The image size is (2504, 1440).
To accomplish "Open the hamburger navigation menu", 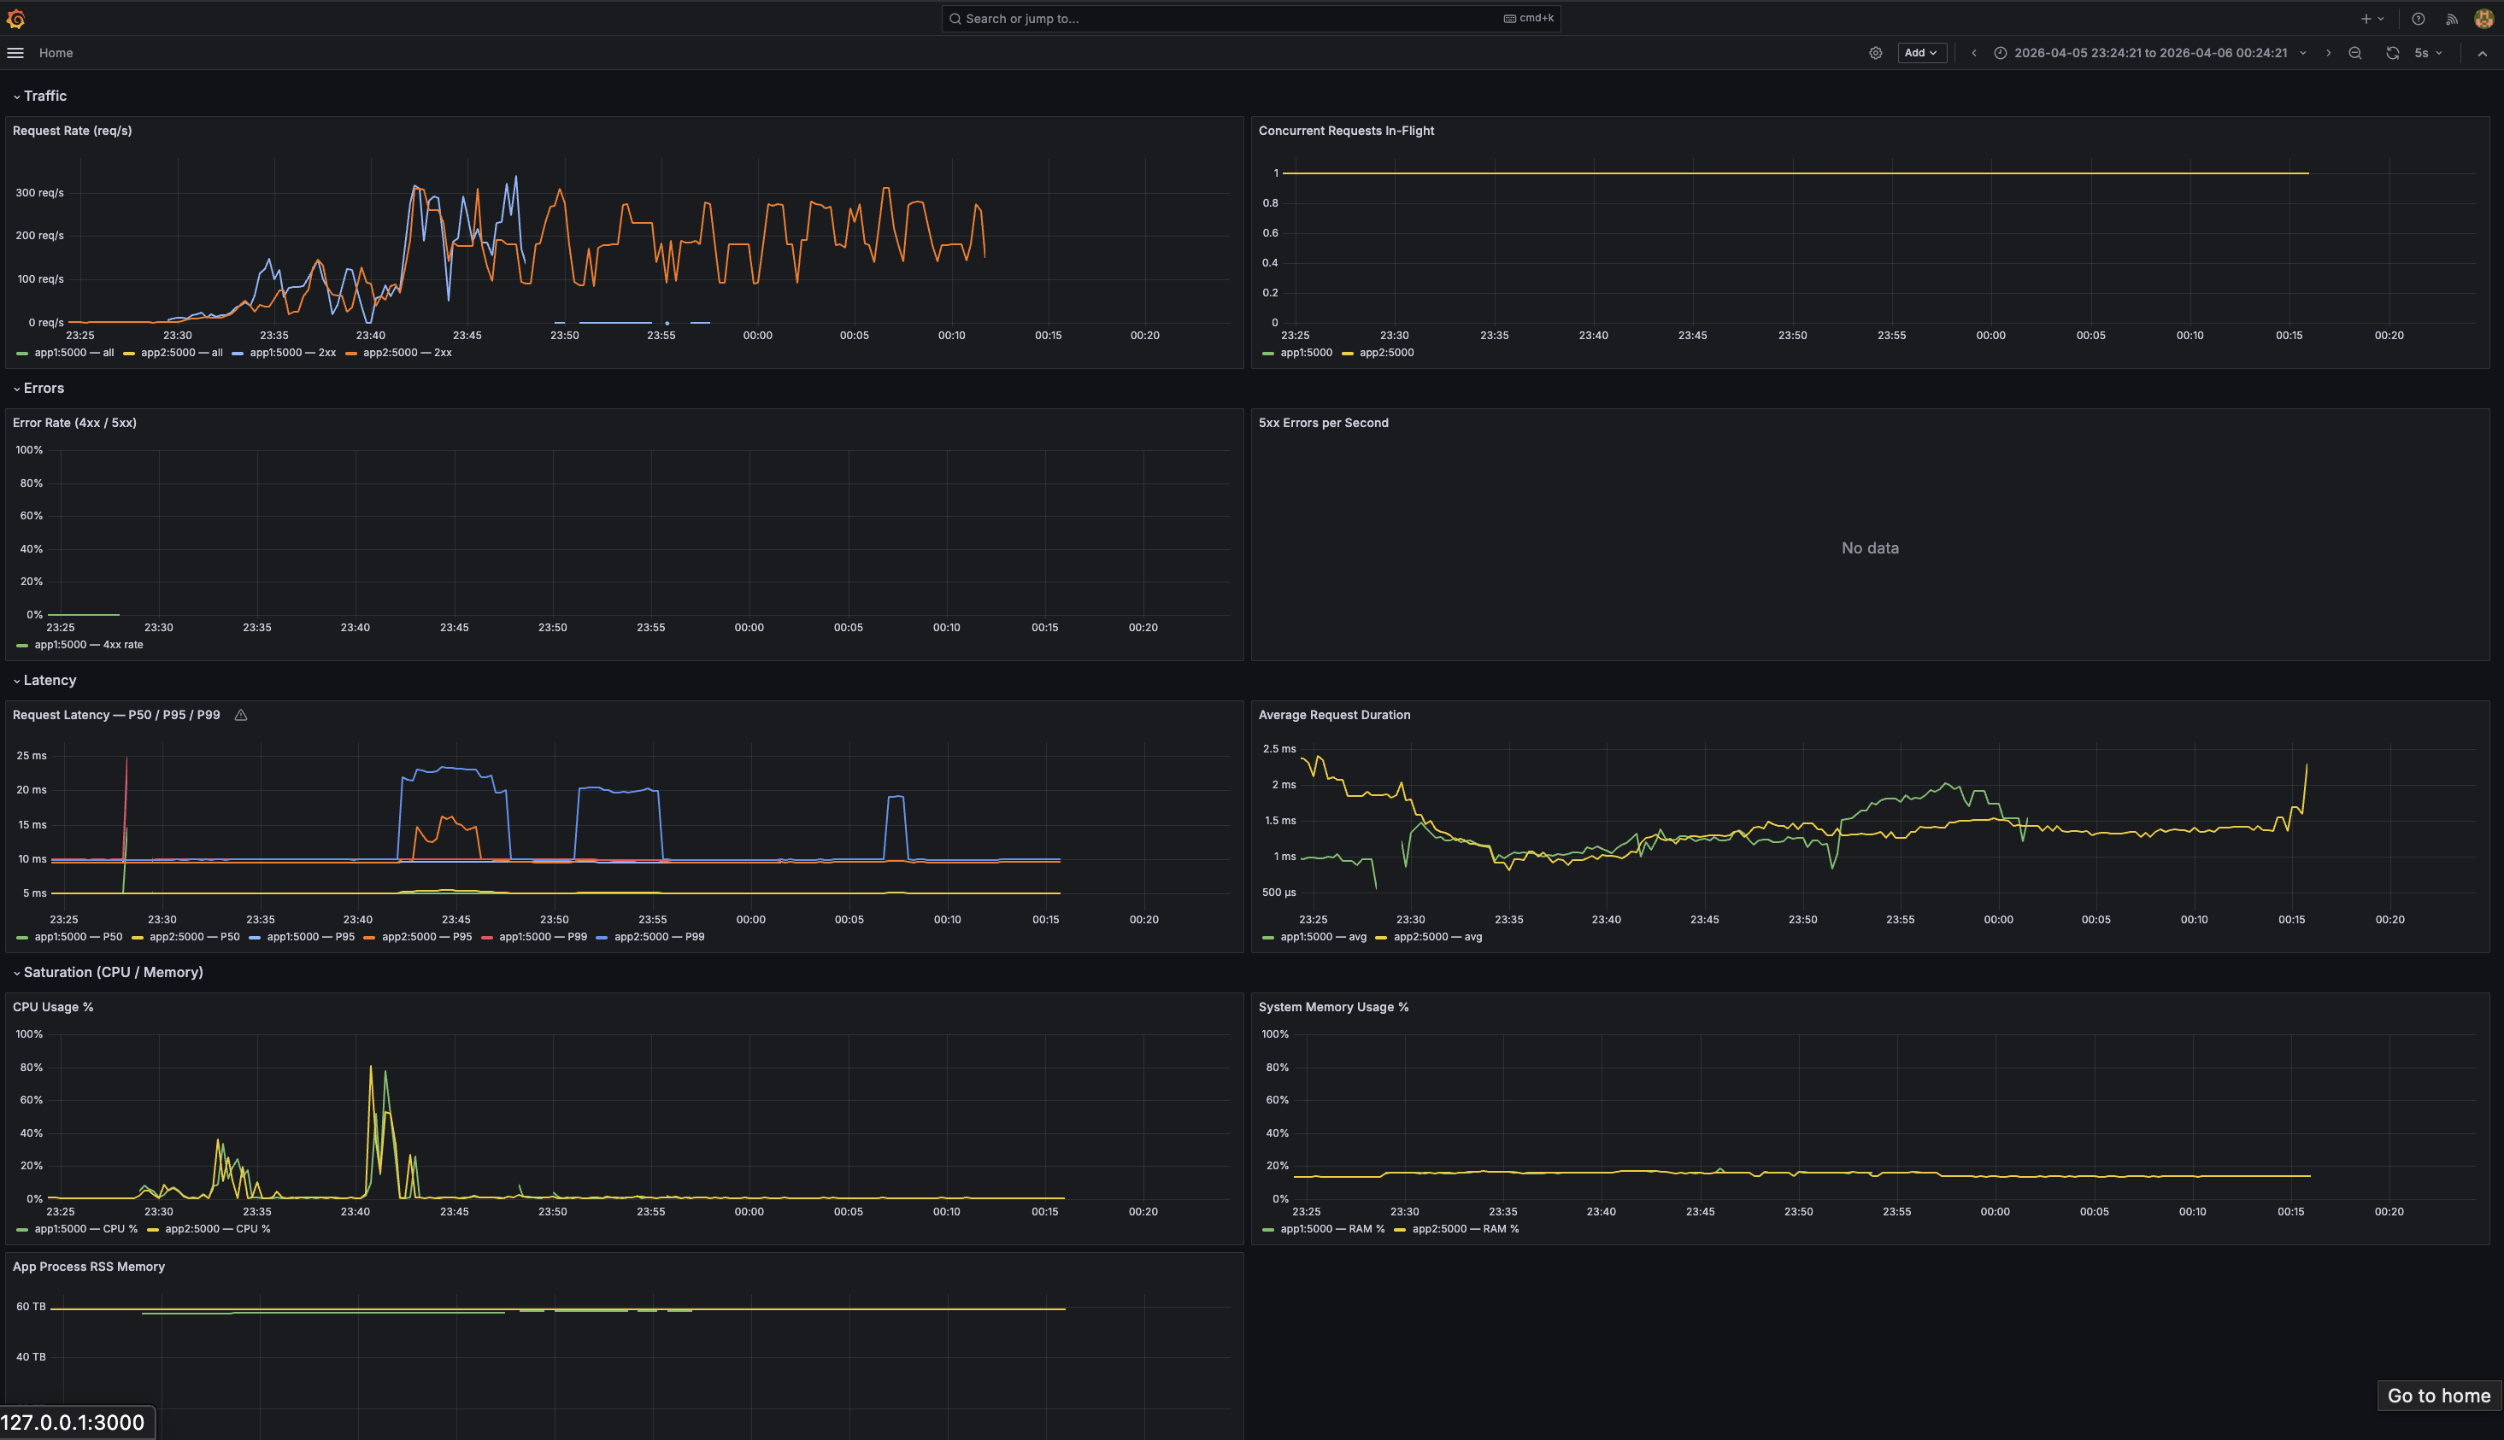I will 15,54.
